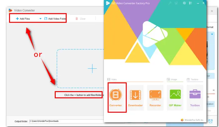Open the Toolbox module
The height and width of the screenshot is (127, 219).
(195, 98)
